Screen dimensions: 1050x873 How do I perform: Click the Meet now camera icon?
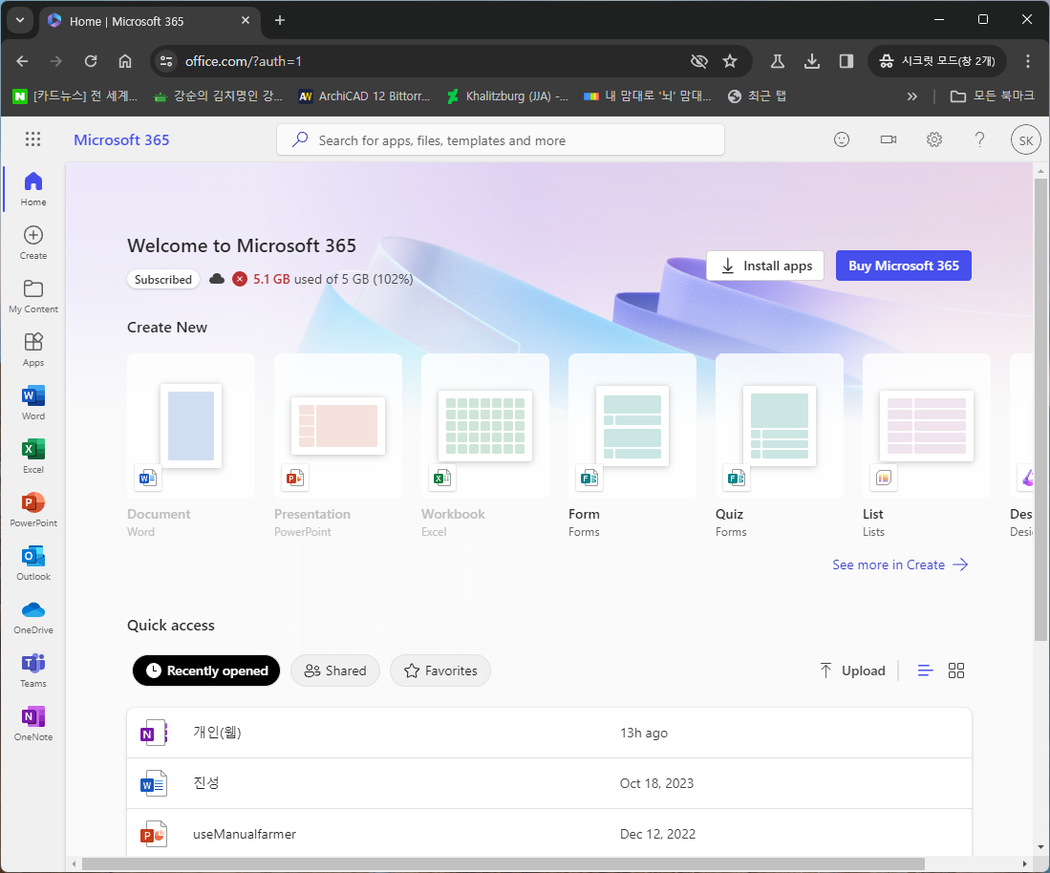click(888, 139)
